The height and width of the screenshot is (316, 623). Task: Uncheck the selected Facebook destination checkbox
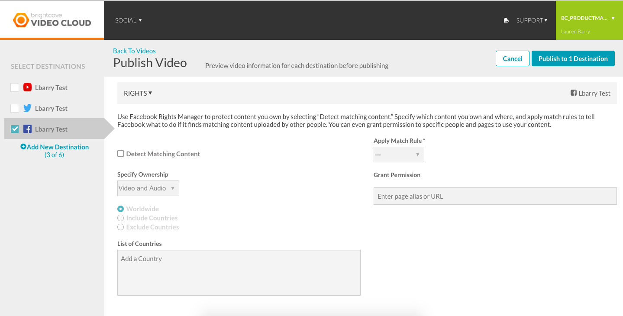click(x=14, y=129)
